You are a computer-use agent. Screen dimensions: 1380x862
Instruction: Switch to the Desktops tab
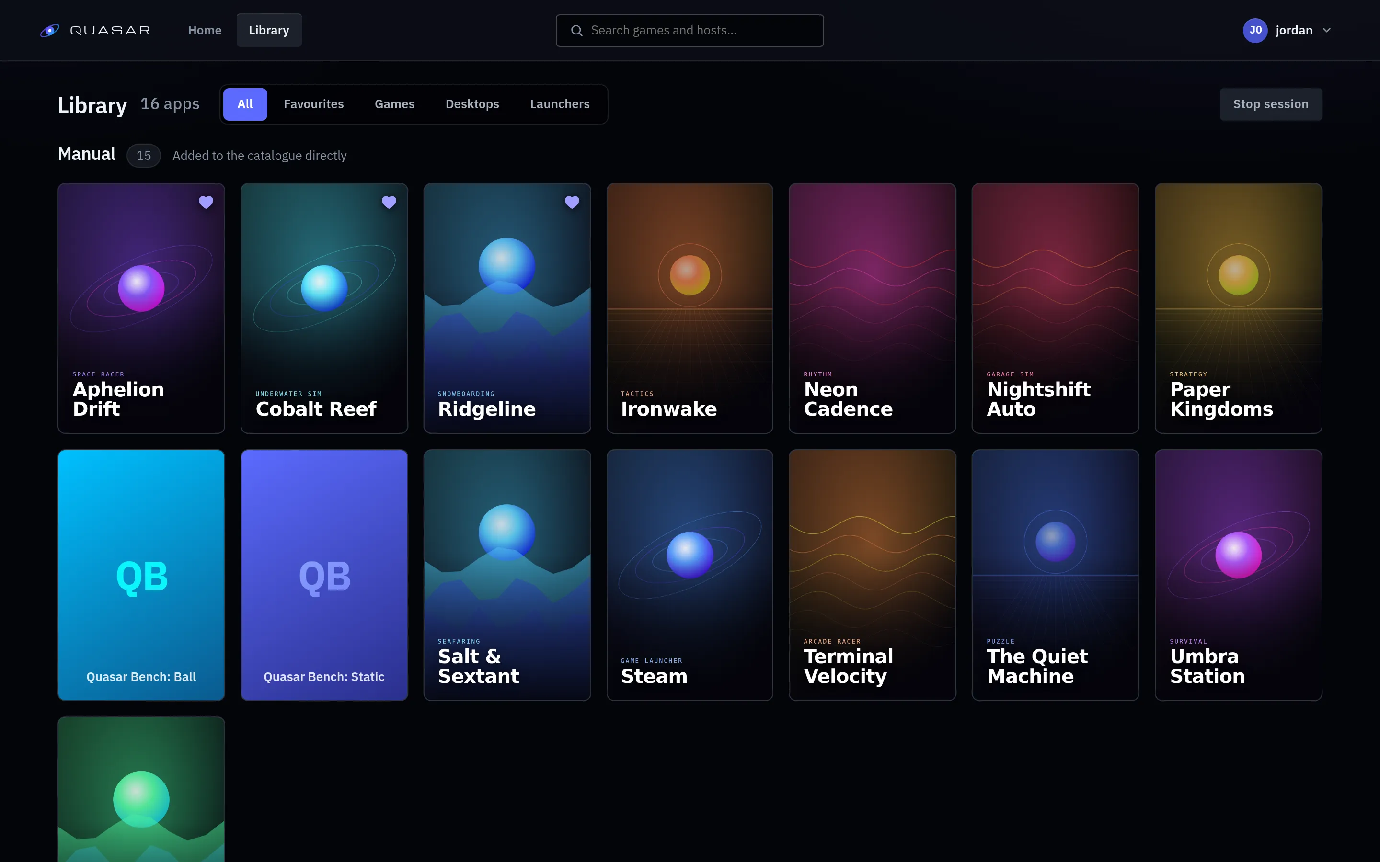(x=472, y=104)
